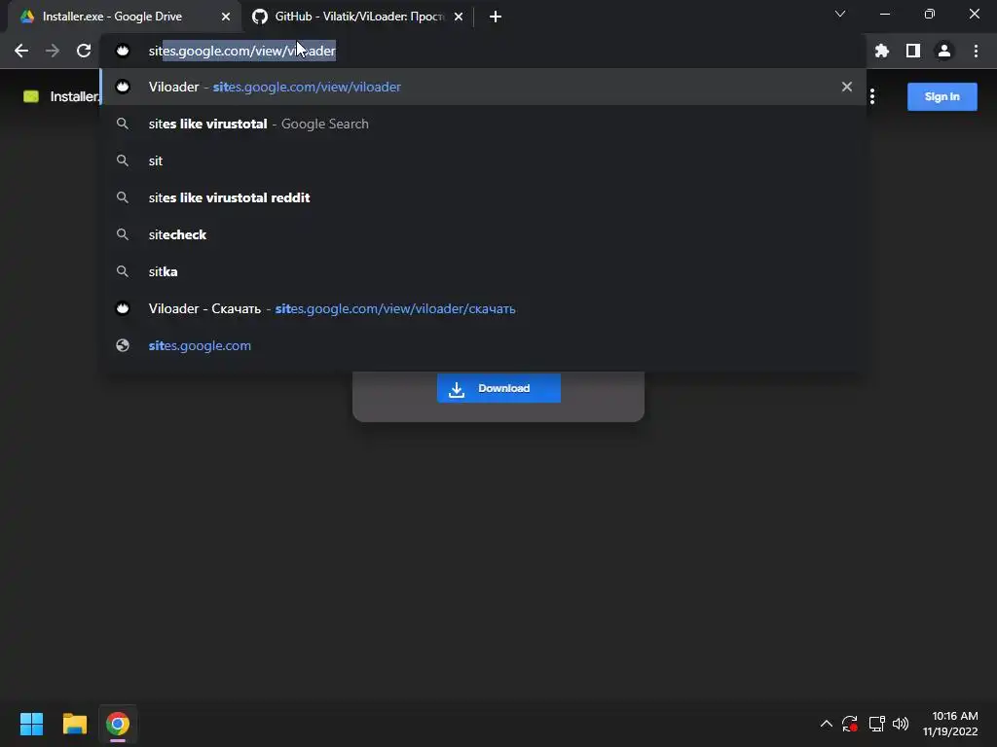
Task: Close the Installer.exe Google Drive tab
Action: coord(226,17)
